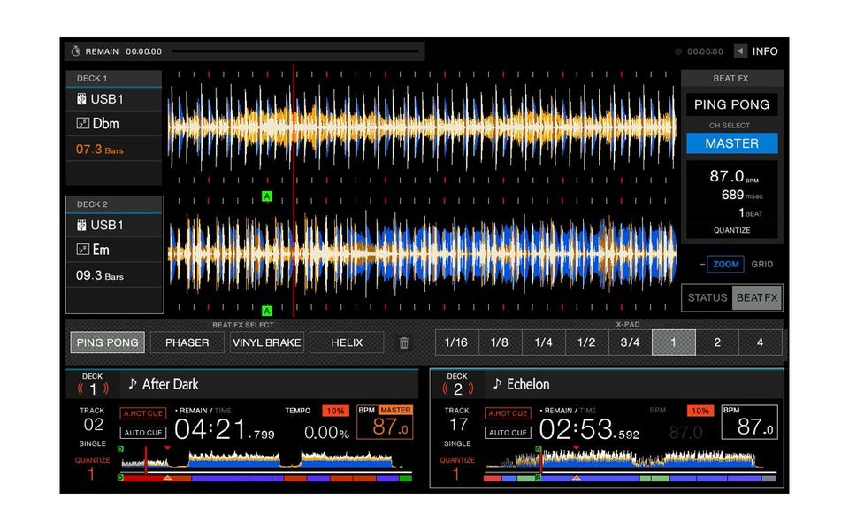Select the PHASER beat FX
This screenshot has height=531, width=849.
[x=187, y=342]
